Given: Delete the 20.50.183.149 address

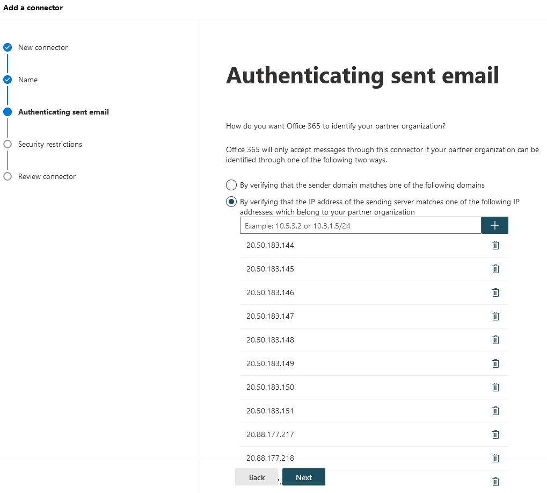Looking at the screenshot, I should pyautogui.click(x=495, y=364).
